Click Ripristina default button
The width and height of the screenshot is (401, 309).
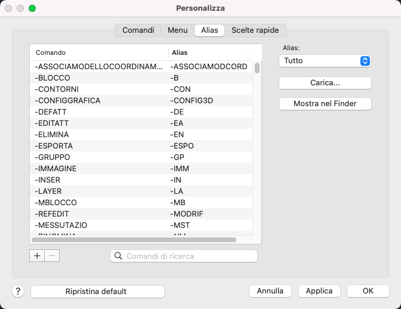point(97,291)
